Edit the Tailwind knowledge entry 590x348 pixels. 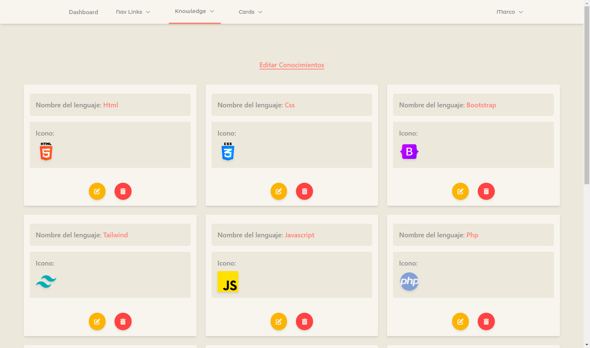tap(97, 321)
